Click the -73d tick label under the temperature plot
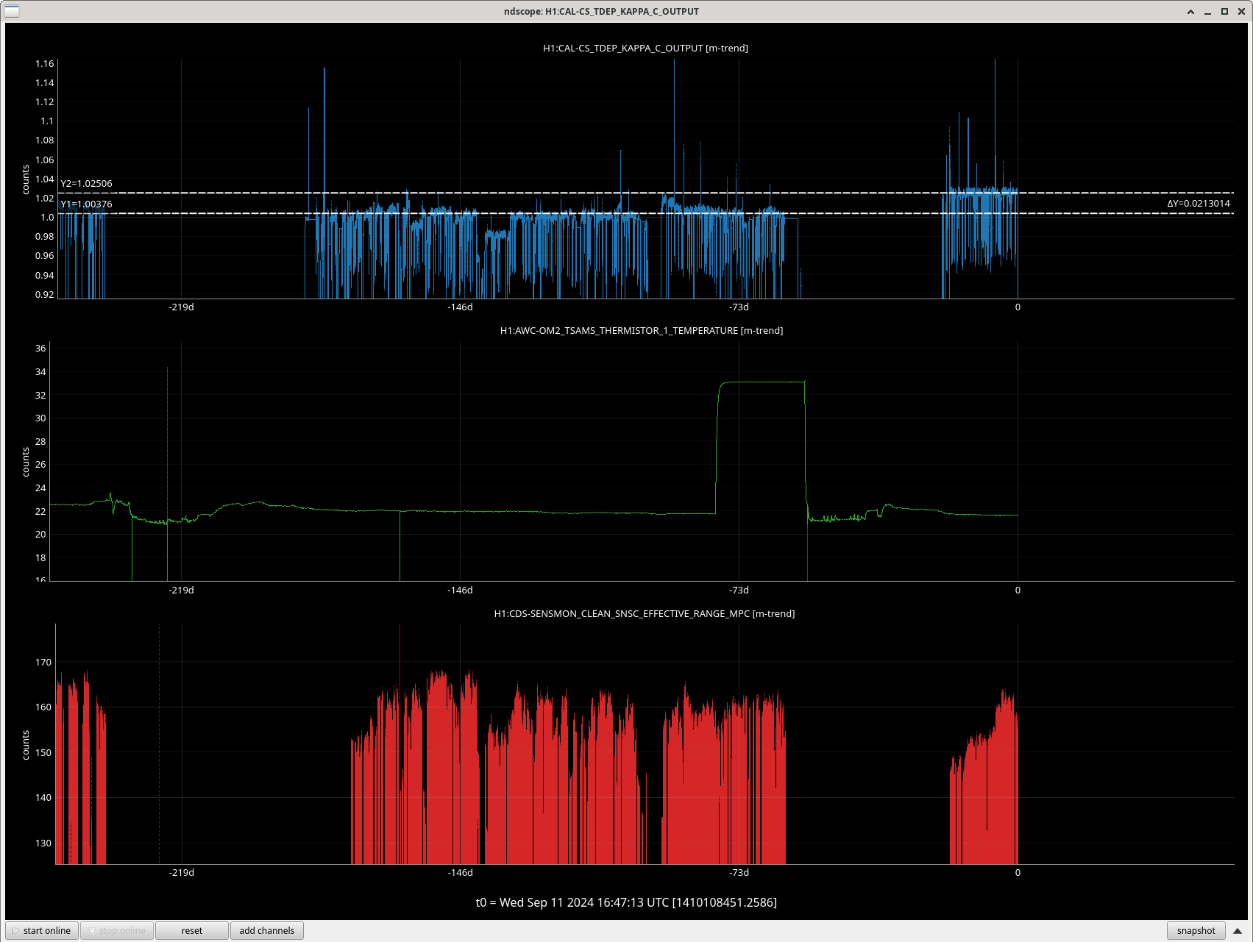 739,590
